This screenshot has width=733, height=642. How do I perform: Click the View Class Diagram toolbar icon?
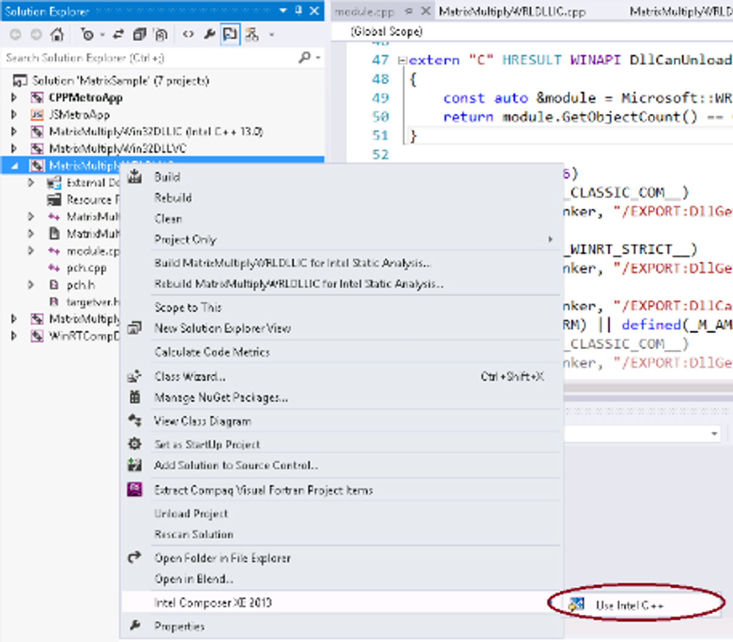[x=252, y=35]
